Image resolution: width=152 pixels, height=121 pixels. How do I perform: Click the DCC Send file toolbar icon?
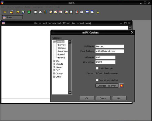(51, 12)
